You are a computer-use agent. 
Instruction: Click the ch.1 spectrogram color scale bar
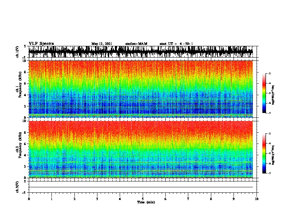tap(264, 93)
